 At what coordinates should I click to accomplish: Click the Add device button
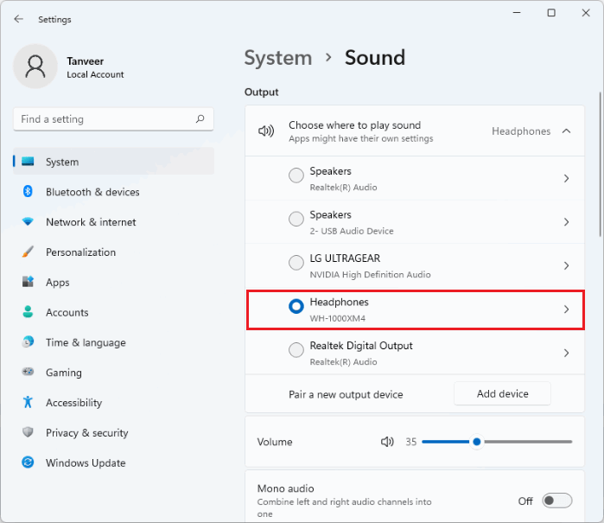click(x=502, y=393)
